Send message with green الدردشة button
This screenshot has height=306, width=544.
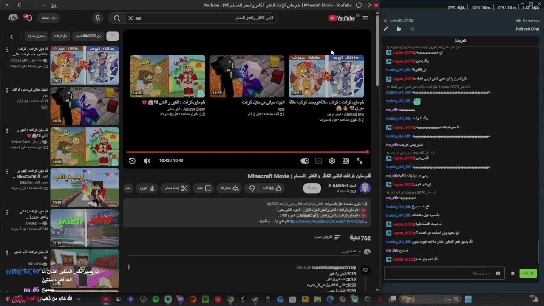(528, 273)
